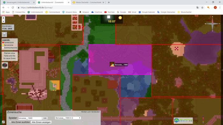Click the 10:07 map clock display
This screenshot has width=223, height=125.
111,22
